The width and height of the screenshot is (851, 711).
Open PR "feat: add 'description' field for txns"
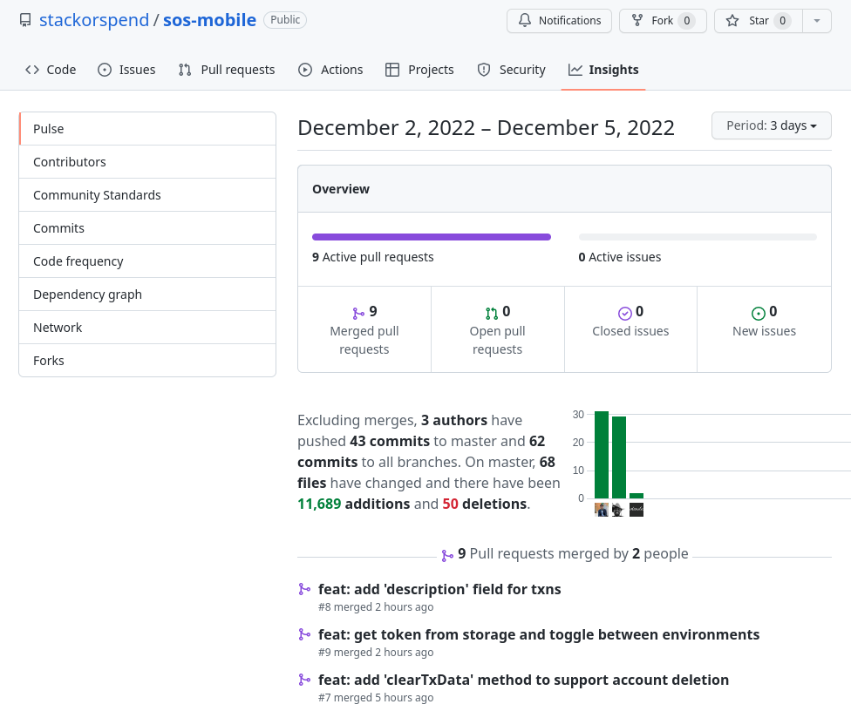(439, 589)
